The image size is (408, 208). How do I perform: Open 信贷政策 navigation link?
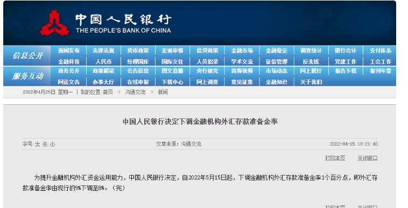(207, 51)
